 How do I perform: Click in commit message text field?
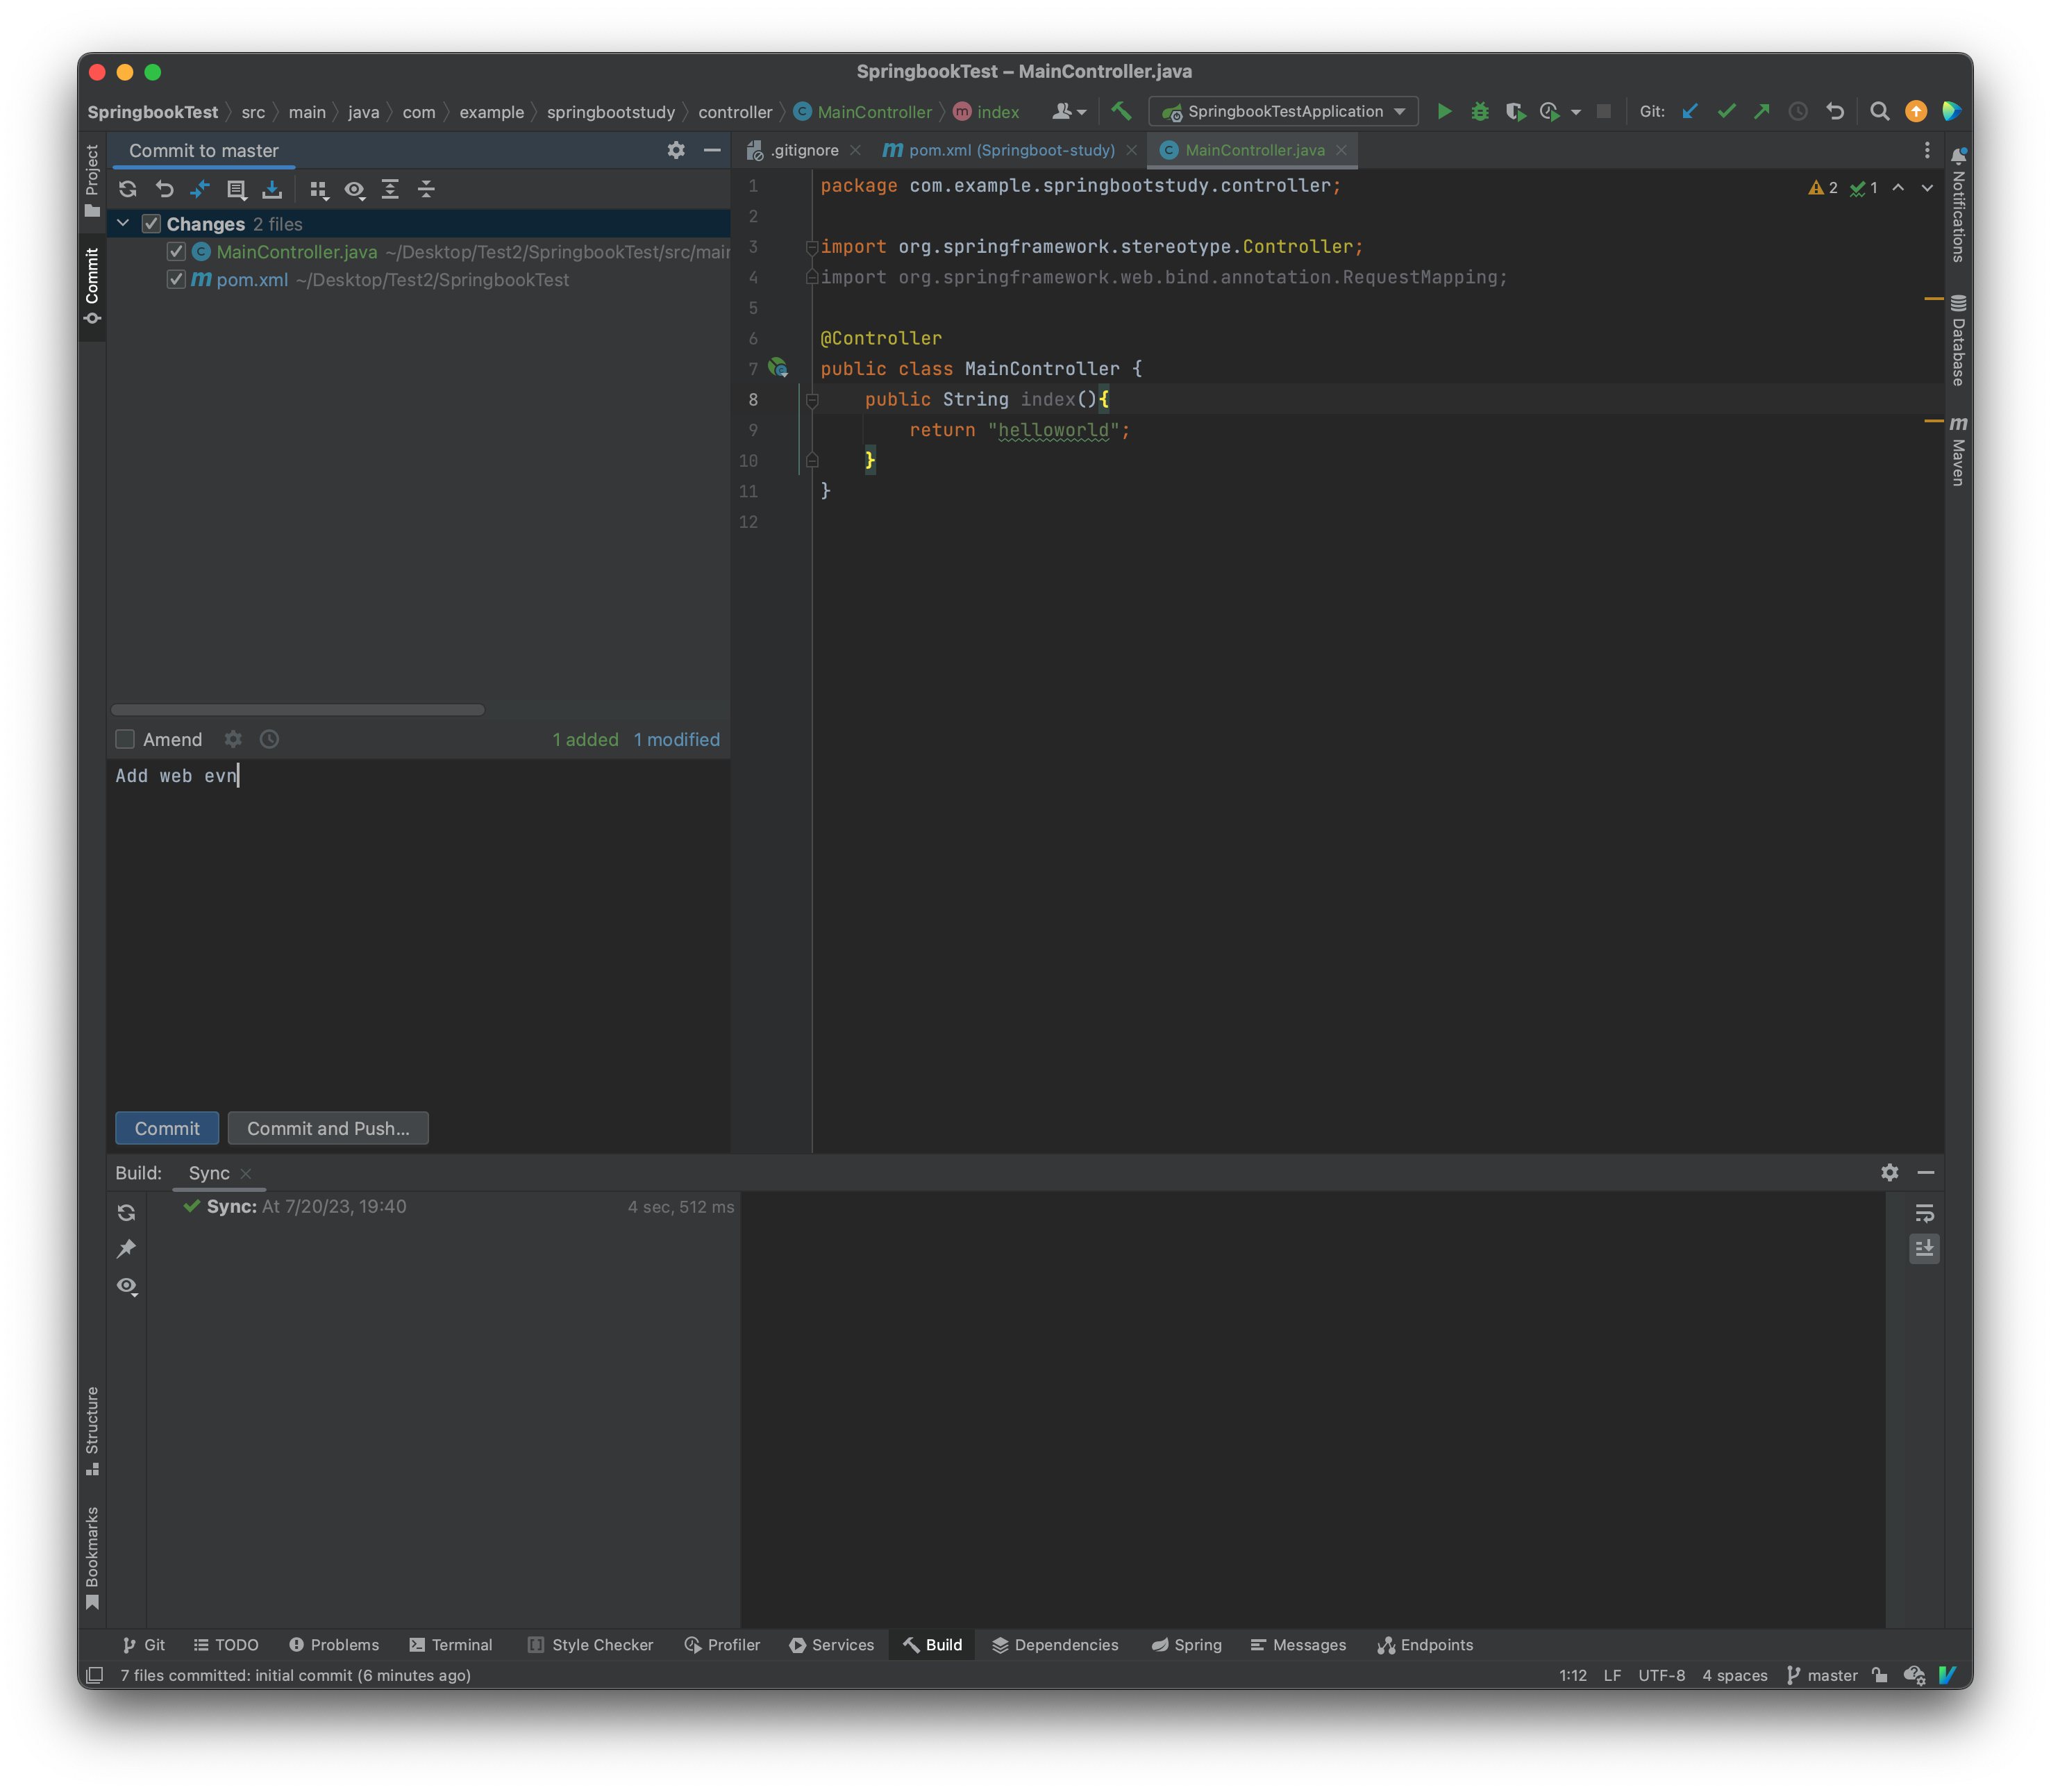pos(418,930)
